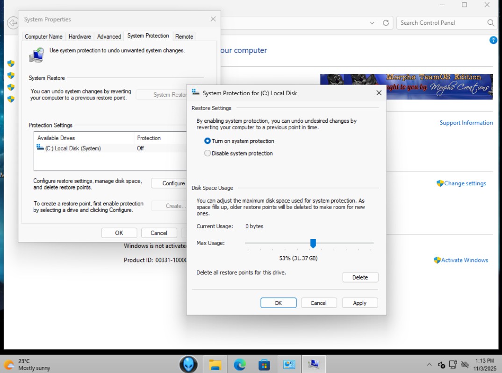Click Cancel in System Protection dialog
502x373 pixels.
(319, 303)
